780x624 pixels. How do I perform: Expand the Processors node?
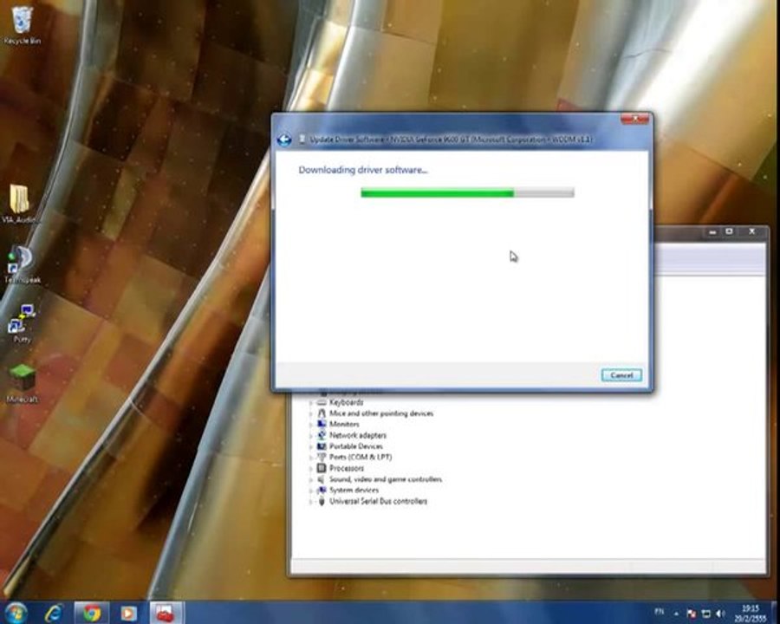coord(311,468)
